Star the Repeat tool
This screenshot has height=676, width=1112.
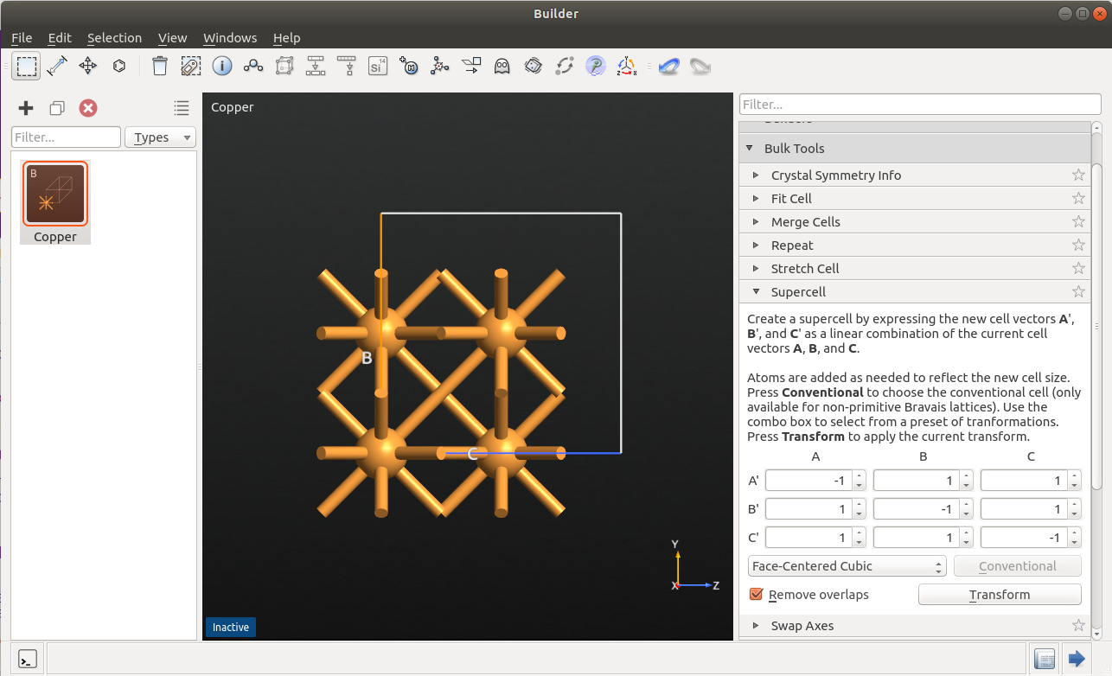tap(1078, 245)
